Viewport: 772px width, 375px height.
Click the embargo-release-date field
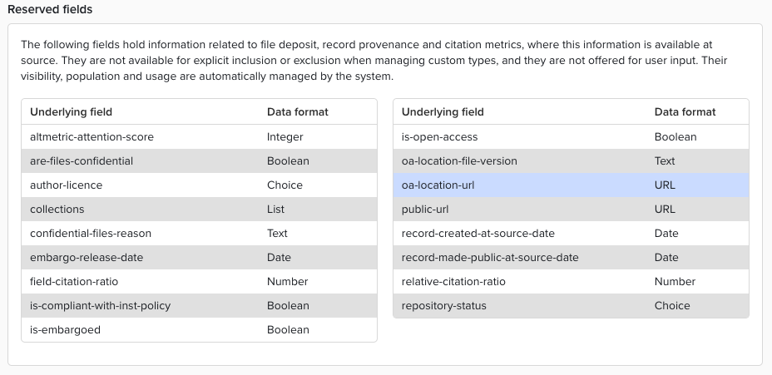(x=87, y=258)
